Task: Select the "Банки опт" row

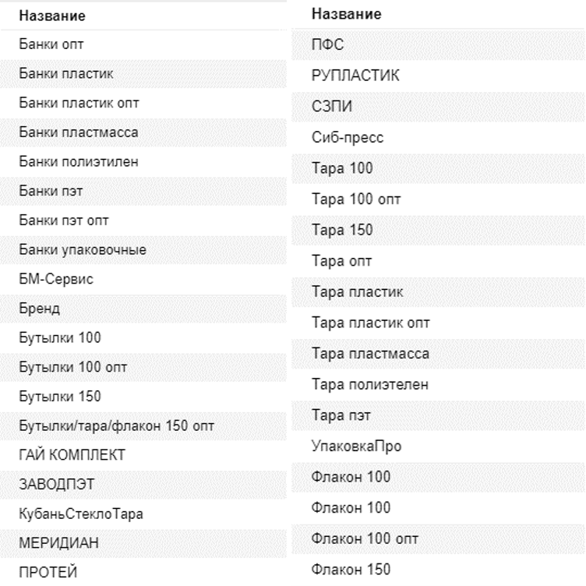Action: [46, 44]
